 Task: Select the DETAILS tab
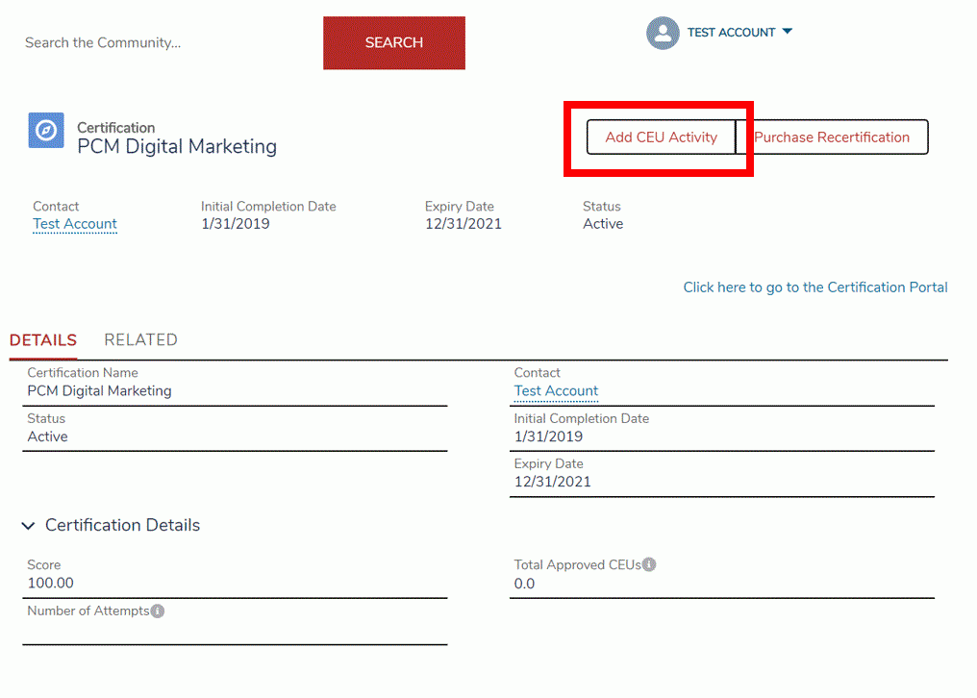point(43,339)
